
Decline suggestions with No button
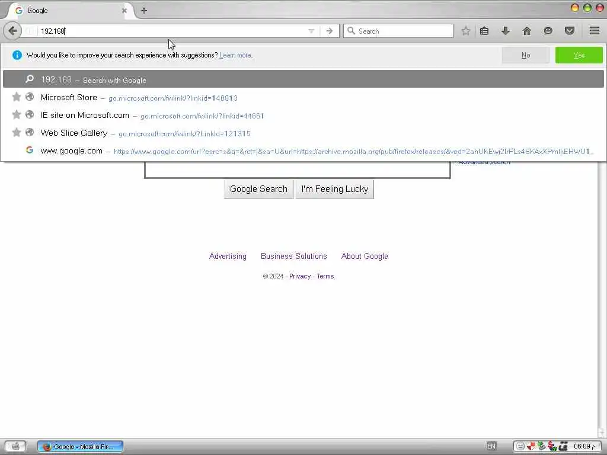525,55
